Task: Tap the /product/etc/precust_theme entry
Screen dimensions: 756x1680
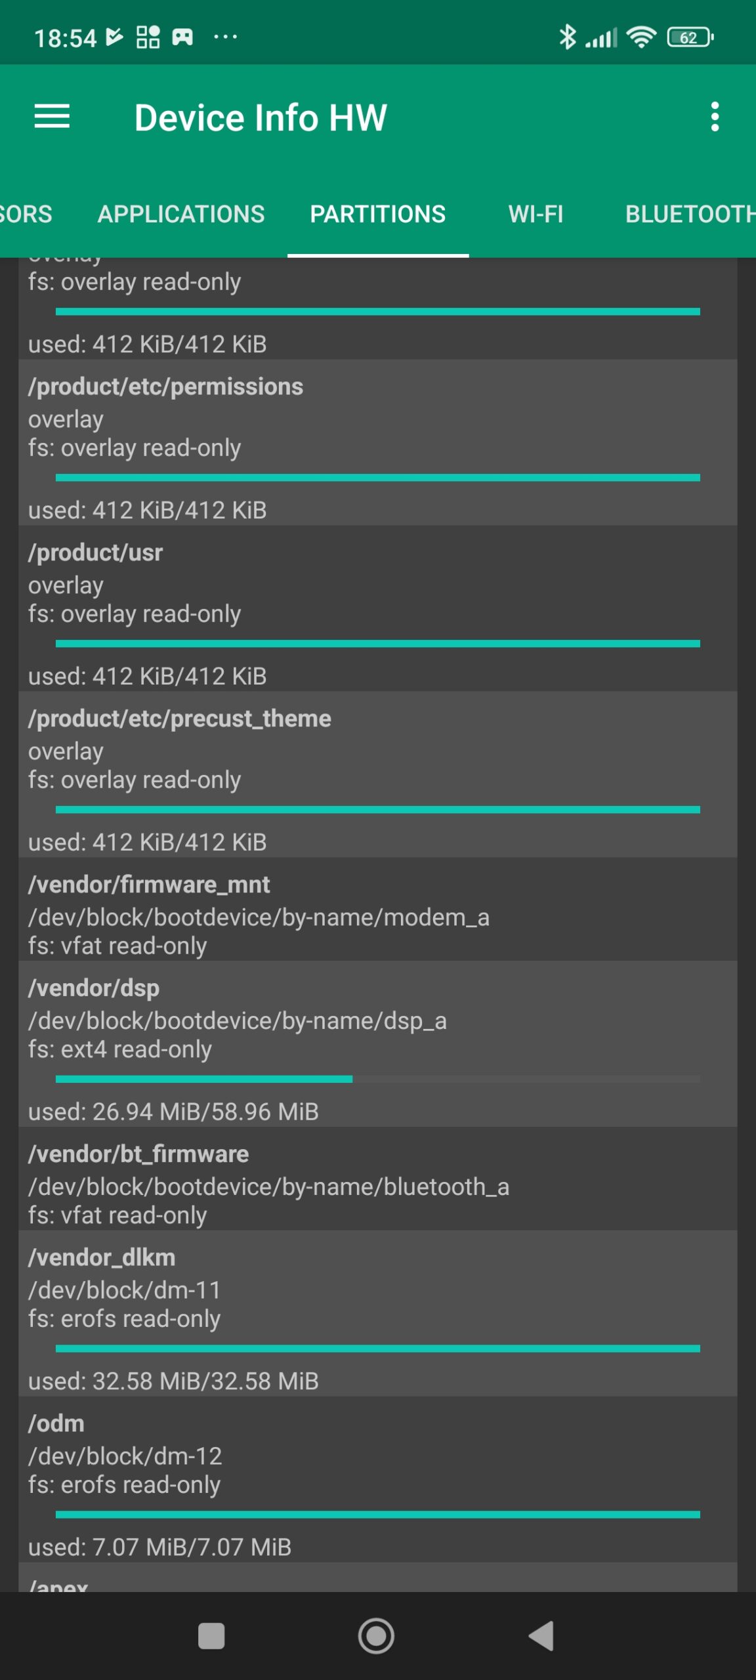Action: point(377,774)
